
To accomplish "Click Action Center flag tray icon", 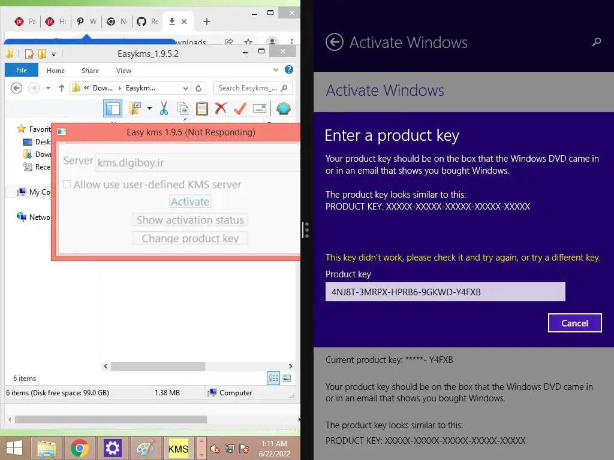I will click(x=244, y=448).
